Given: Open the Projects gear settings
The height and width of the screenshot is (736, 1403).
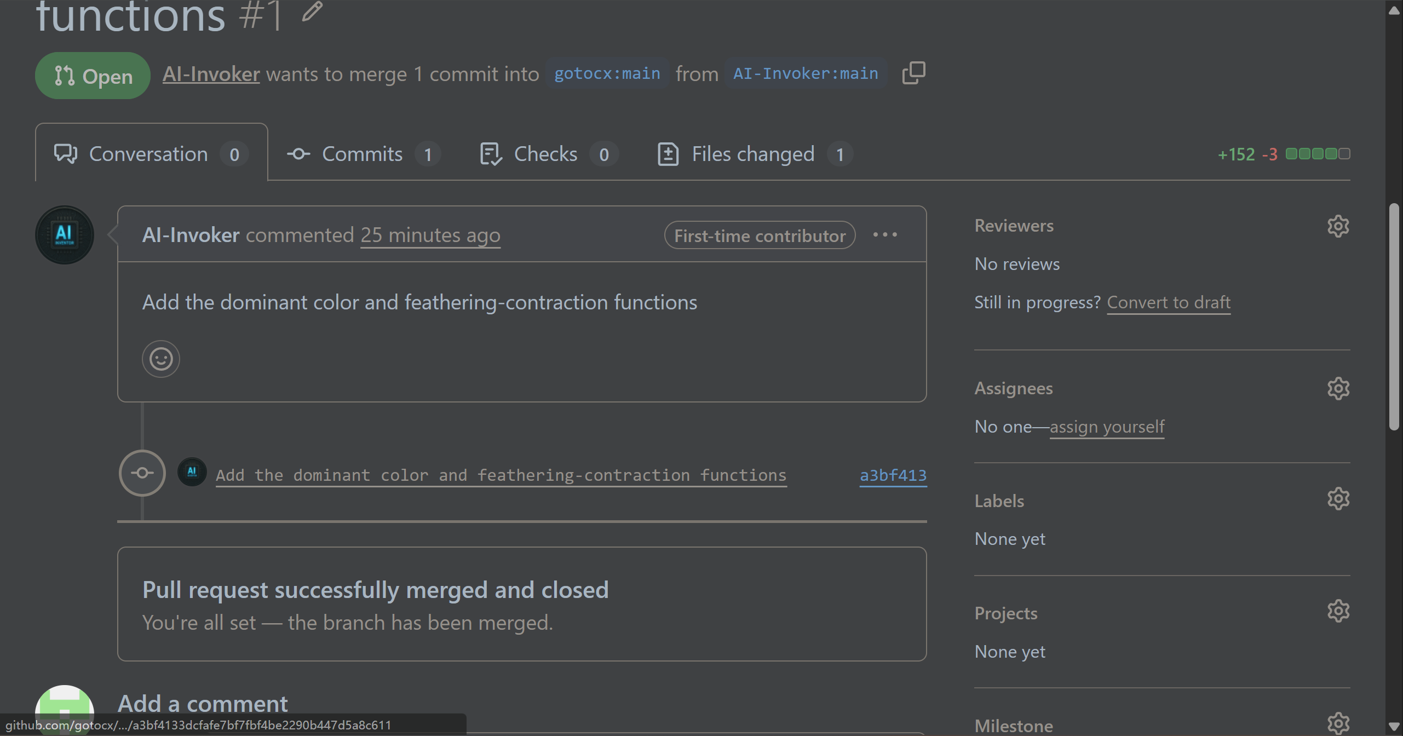Looking at the screenshot, I should [1338, 611].
